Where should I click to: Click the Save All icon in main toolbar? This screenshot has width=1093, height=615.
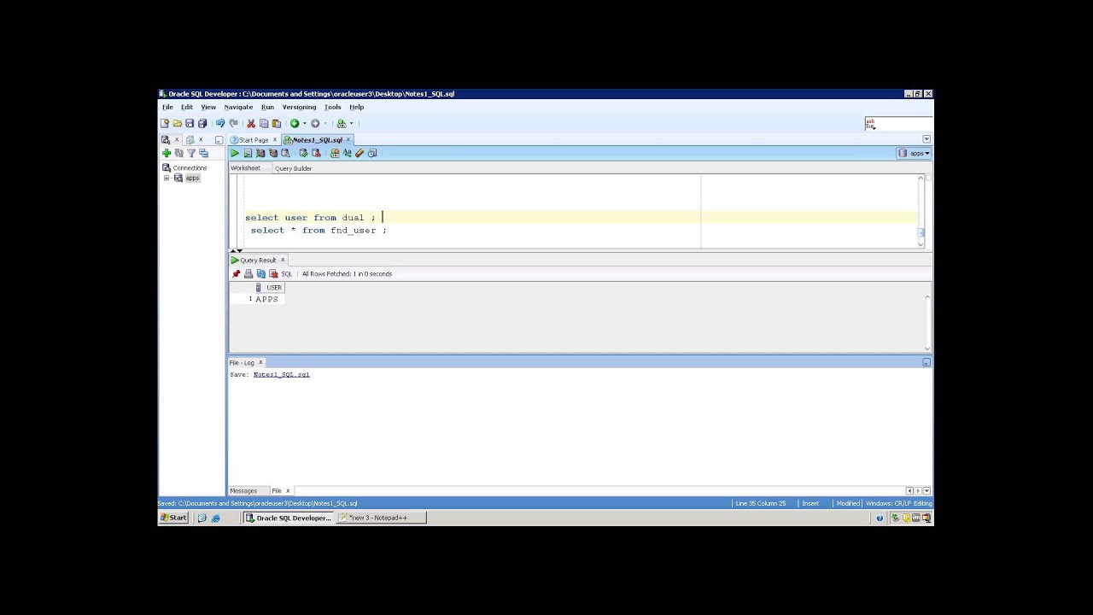202,123
